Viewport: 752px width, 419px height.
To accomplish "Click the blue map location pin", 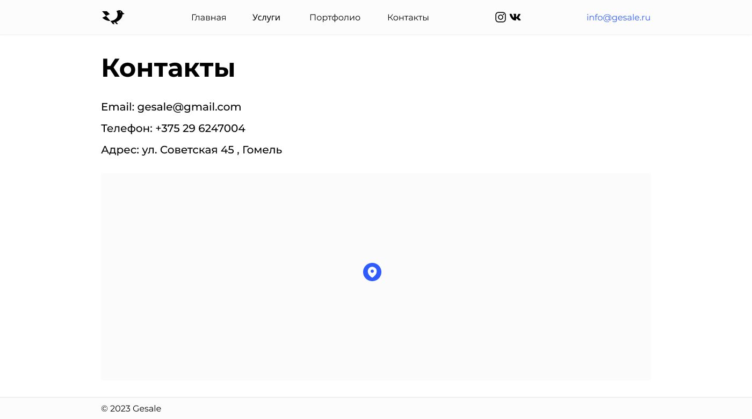I will (372, 272).
